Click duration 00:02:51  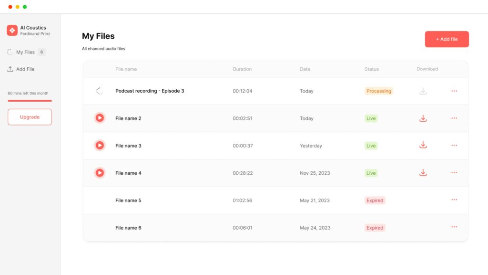(x=243, y=118)
